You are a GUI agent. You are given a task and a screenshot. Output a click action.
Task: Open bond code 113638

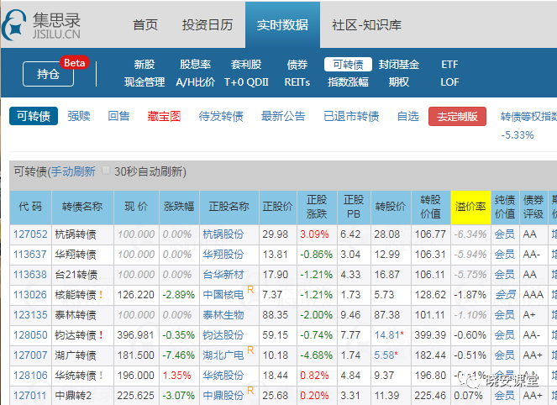[30, 275]
